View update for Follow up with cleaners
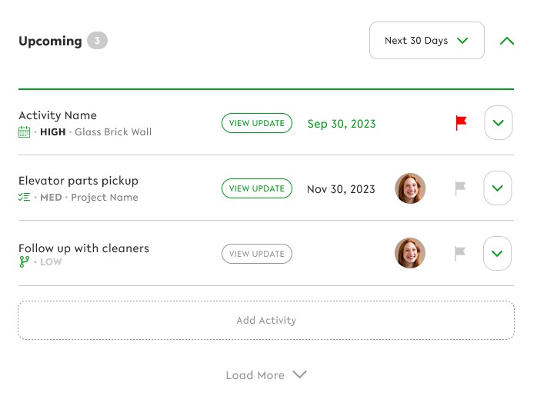 (257, 254)
